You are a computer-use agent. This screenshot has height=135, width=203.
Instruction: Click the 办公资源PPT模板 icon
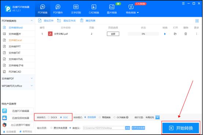coord(4,125)
